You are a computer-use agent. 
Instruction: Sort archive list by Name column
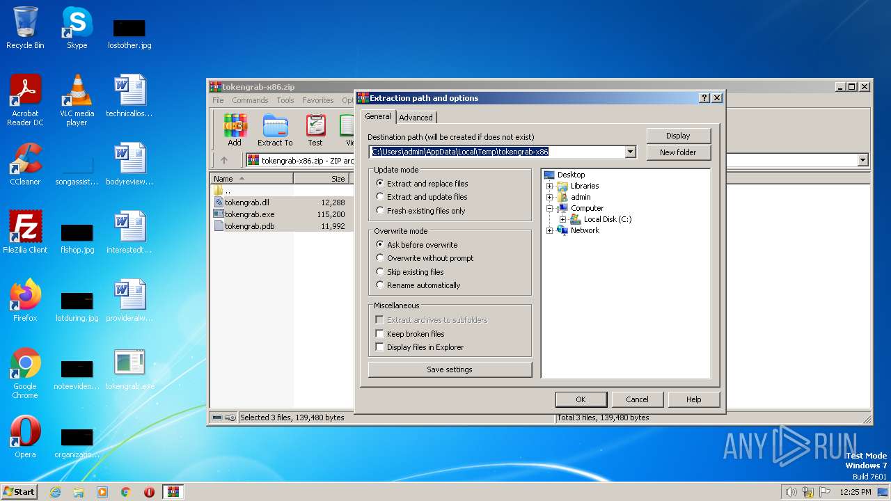(251, 179)
